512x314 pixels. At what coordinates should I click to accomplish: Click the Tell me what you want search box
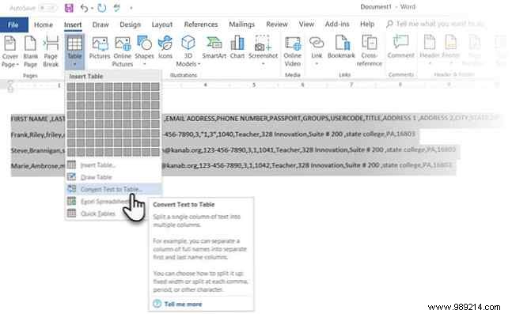pyautogui.click(x=435, y=25)
